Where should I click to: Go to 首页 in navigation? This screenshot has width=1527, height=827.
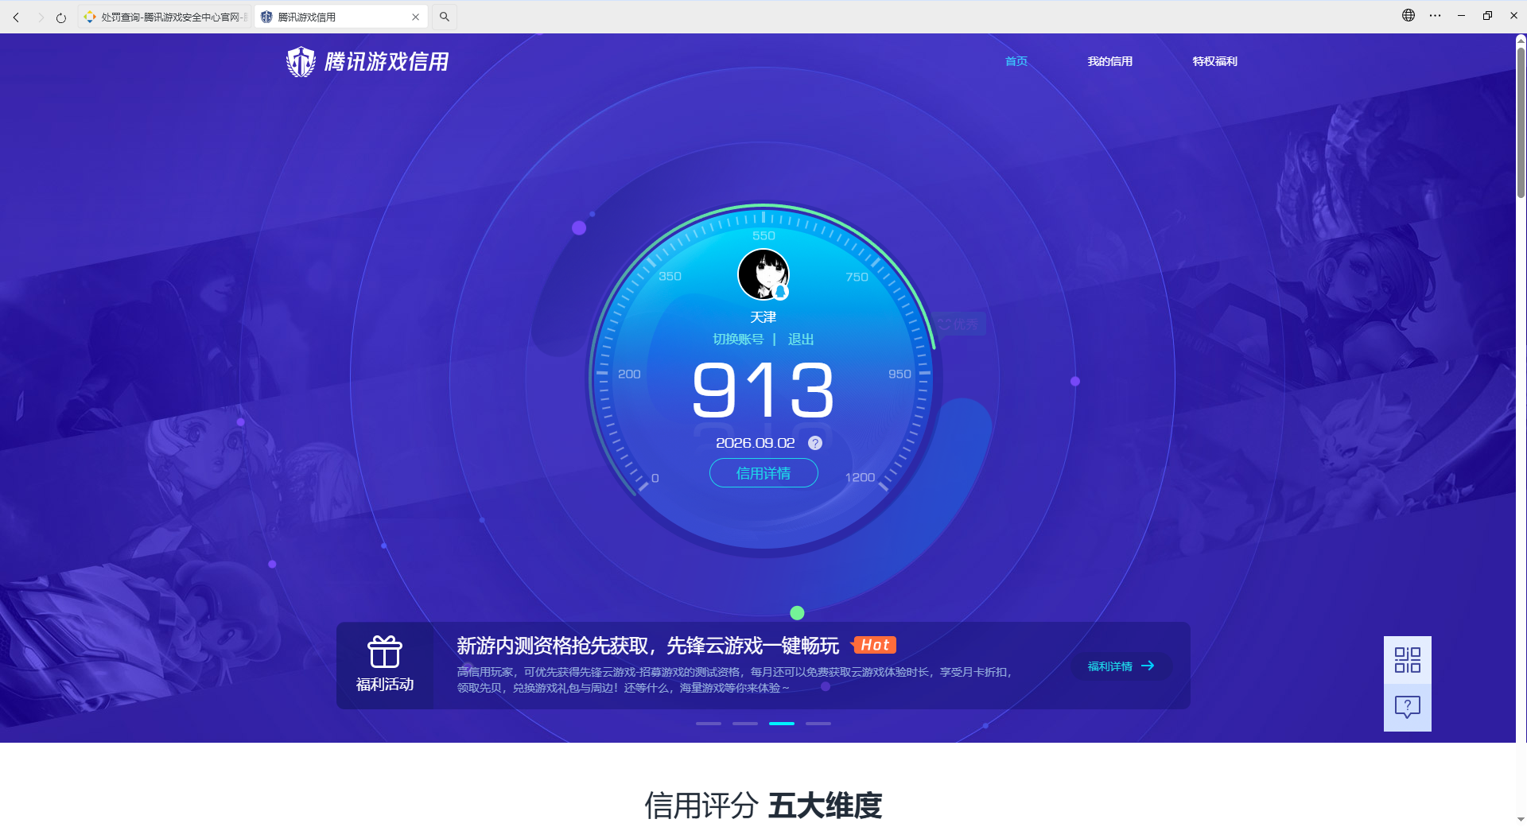1016,61
